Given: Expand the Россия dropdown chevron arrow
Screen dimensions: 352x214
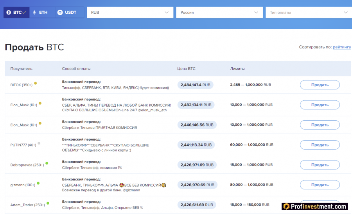Looking at the screenshot, I should point(256,12).
